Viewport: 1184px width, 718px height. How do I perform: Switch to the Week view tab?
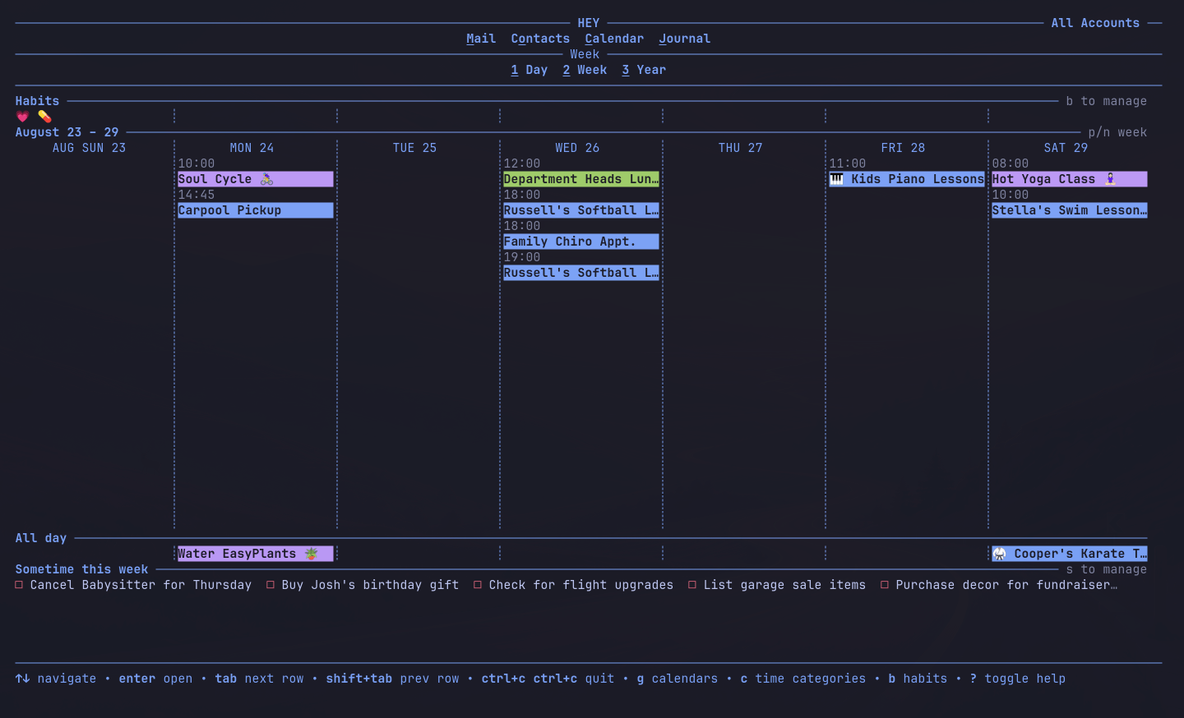[585, 70]
